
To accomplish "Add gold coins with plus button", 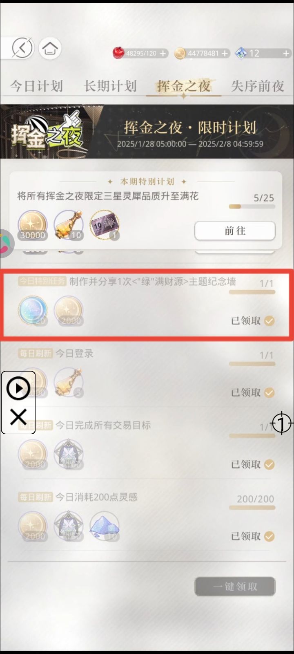I will pyautogui.click(x=225, y=54).
